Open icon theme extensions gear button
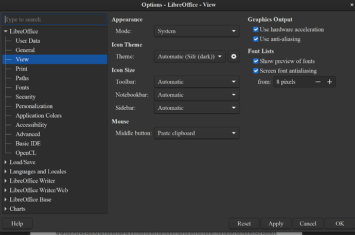The image size is (355, 235). [x=234, y=56]
